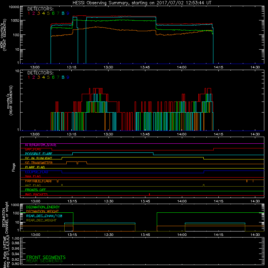Select red detector 1 in rear segments legend
This screenshot has height=268, width=268.
coord(29,77)
